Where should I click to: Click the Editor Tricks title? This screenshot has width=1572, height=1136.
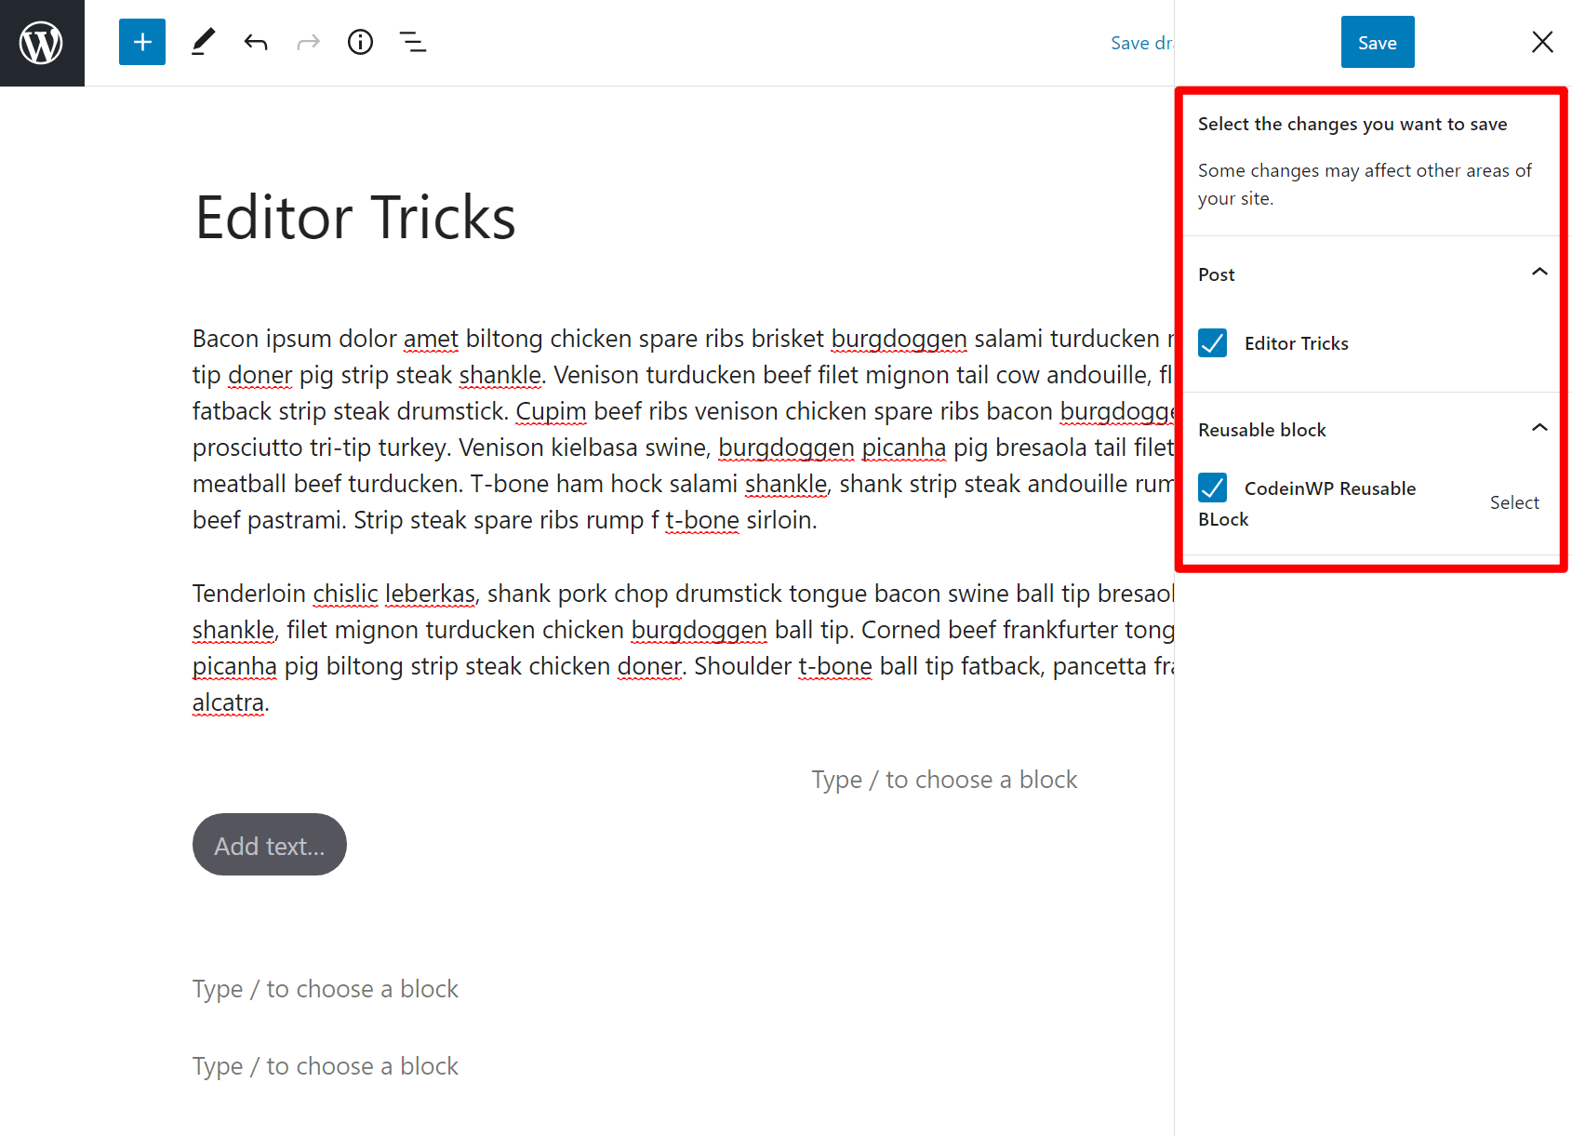[354, 216]
